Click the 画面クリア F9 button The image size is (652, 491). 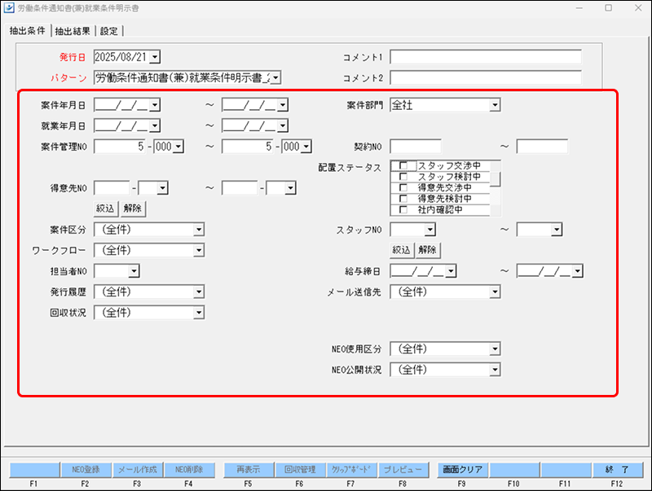[462, 470]
